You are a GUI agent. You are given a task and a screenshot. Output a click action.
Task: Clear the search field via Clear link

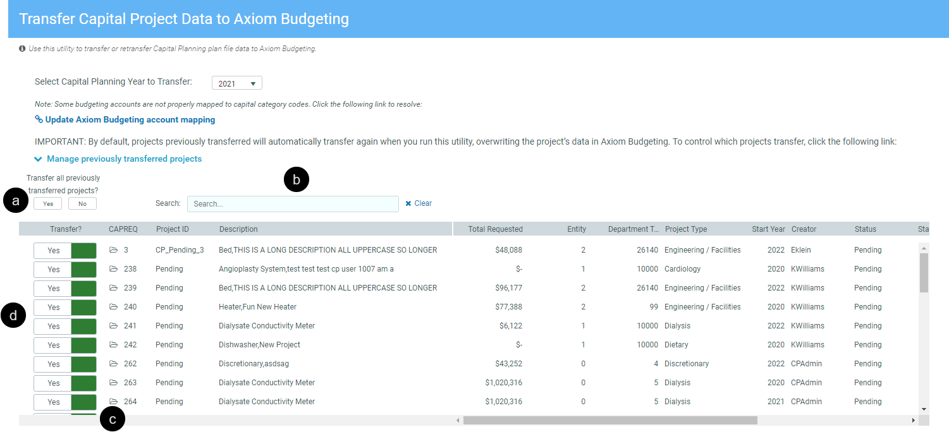(423, 203)
